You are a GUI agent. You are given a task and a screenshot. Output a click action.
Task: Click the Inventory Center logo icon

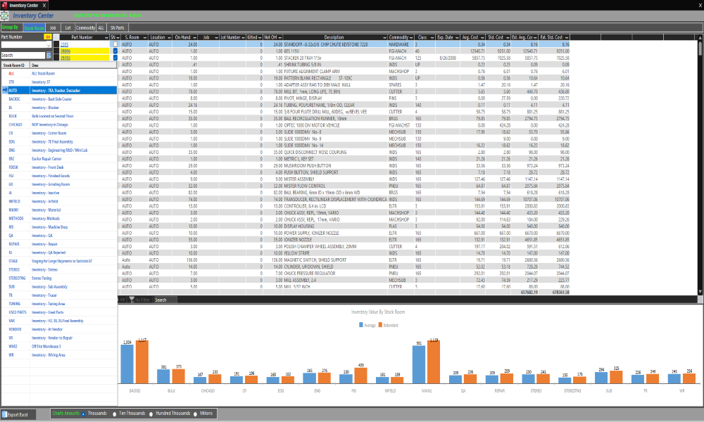tap(6, 16)
